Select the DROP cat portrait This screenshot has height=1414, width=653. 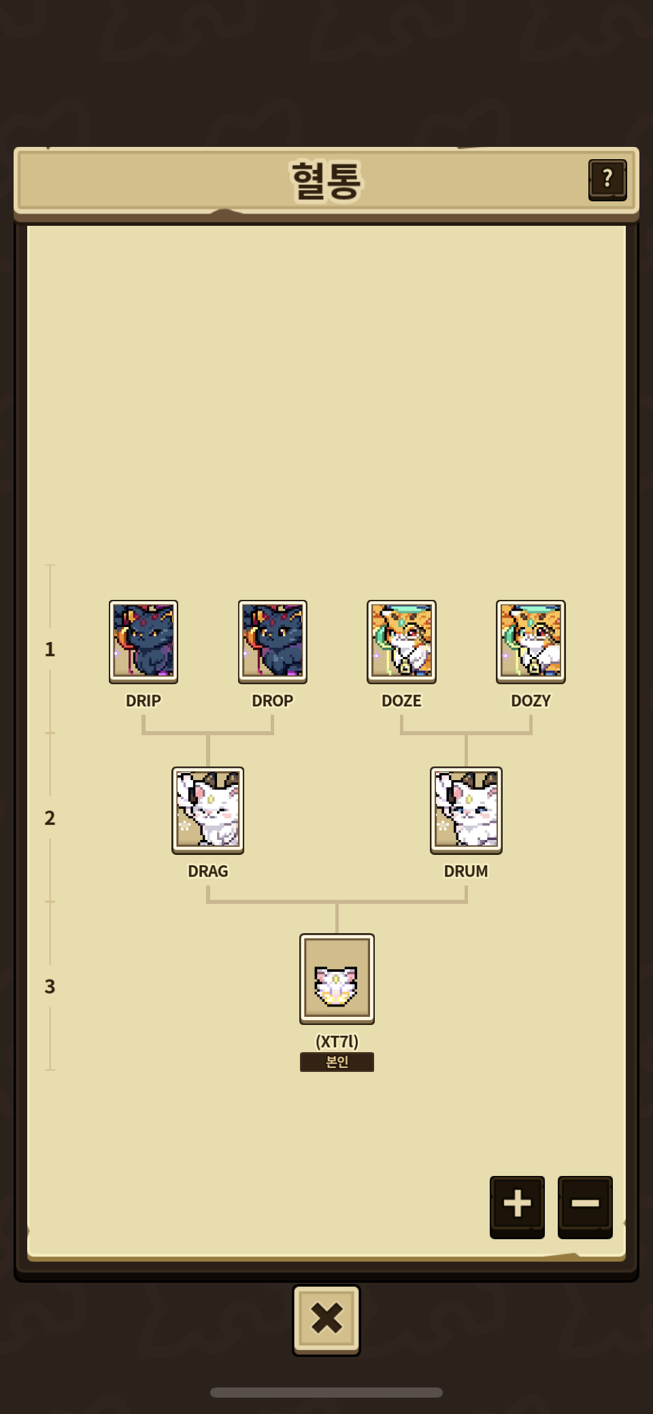(x=273, y=641)
